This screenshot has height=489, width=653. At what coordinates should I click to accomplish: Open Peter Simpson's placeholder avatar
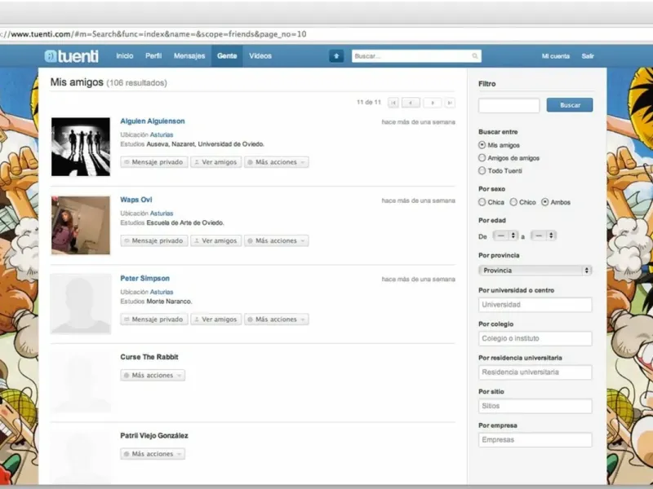click(81, 304)
